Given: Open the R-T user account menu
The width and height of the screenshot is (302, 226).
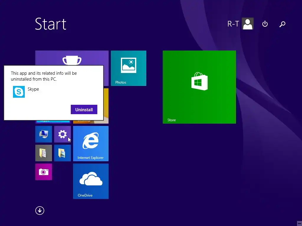Looking at the screenshot, I should [x=240, y=24].
